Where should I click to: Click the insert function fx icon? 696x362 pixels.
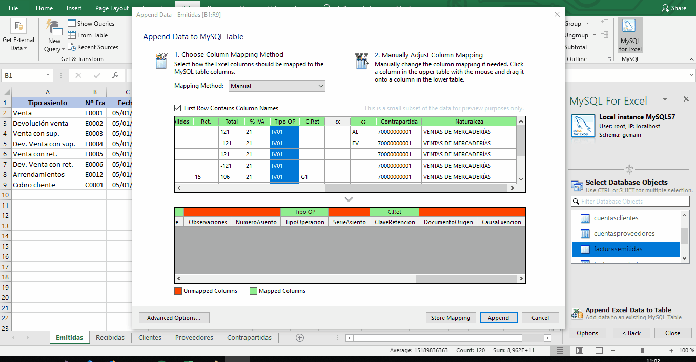click(115, 75)
